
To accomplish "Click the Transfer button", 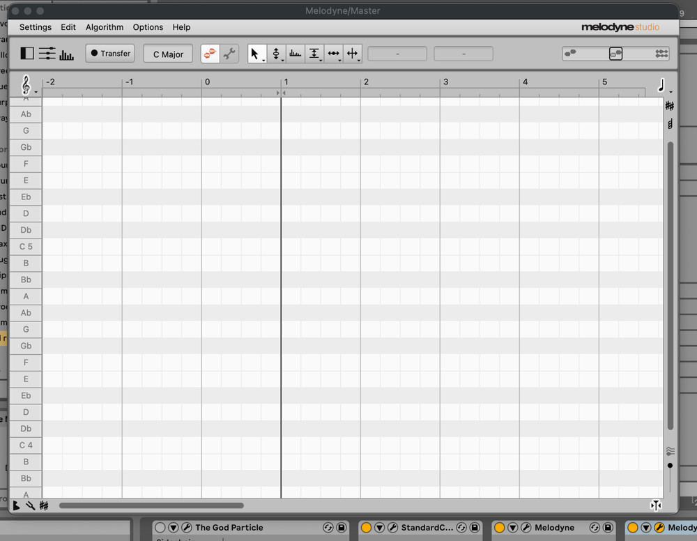I will (x=109, y=53).
